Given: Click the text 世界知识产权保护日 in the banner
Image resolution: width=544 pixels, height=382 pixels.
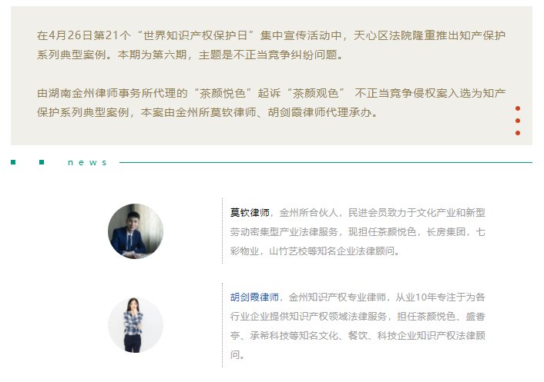Looking at the screenshot, I should (x=195, y=35).
